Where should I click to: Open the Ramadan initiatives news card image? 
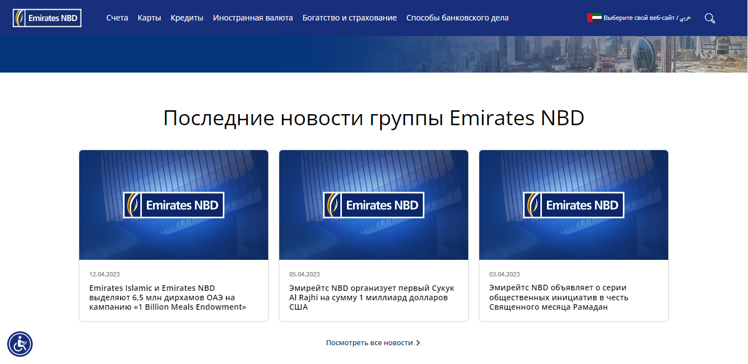point(573,205)
